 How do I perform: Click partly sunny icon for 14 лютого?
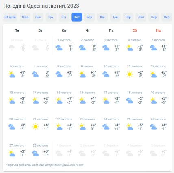tap(35, 100)
